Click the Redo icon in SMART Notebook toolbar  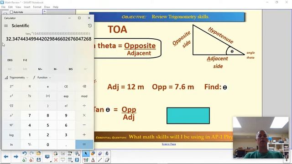[x=31, y=154]
